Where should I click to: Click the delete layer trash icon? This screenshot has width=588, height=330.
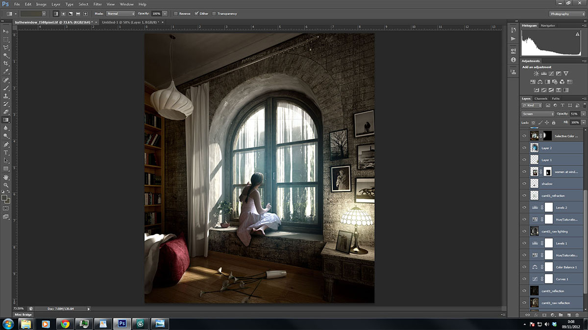[577, 315]
